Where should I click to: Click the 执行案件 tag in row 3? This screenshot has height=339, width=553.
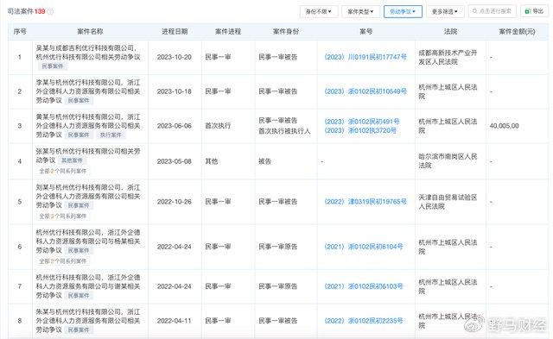point(111,135)
